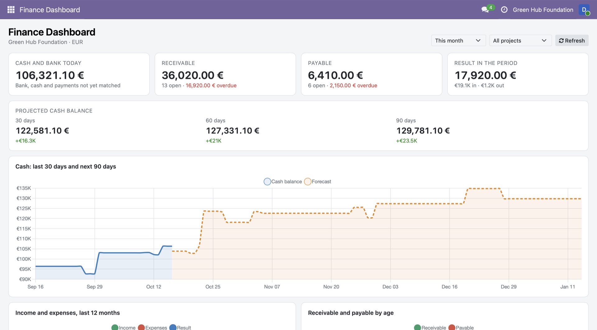Click the Green Hub Foundation · EUR subtitle

coord(46,42)
